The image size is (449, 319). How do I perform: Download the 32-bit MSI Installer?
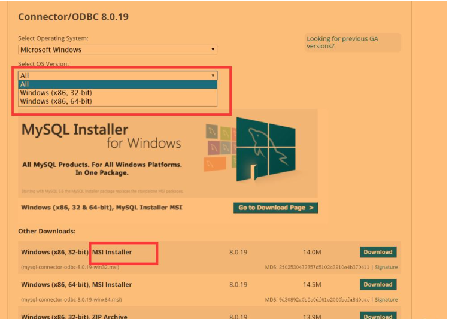(378, 252)
